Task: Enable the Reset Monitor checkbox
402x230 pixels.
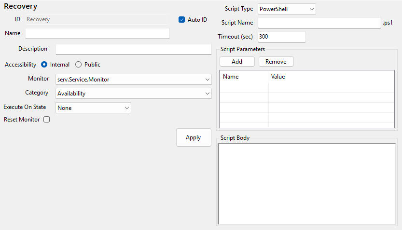Action: tap(47, 120)
